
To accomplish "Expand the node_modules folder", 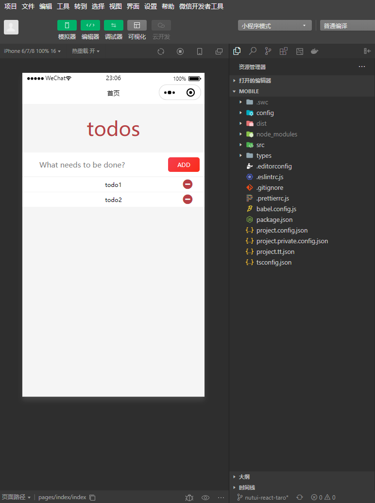I will (x=302, y=134).
